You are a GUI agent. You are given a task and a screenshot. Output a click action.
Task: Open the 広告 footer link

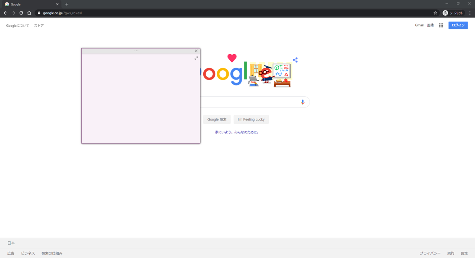tap(11, 253)
